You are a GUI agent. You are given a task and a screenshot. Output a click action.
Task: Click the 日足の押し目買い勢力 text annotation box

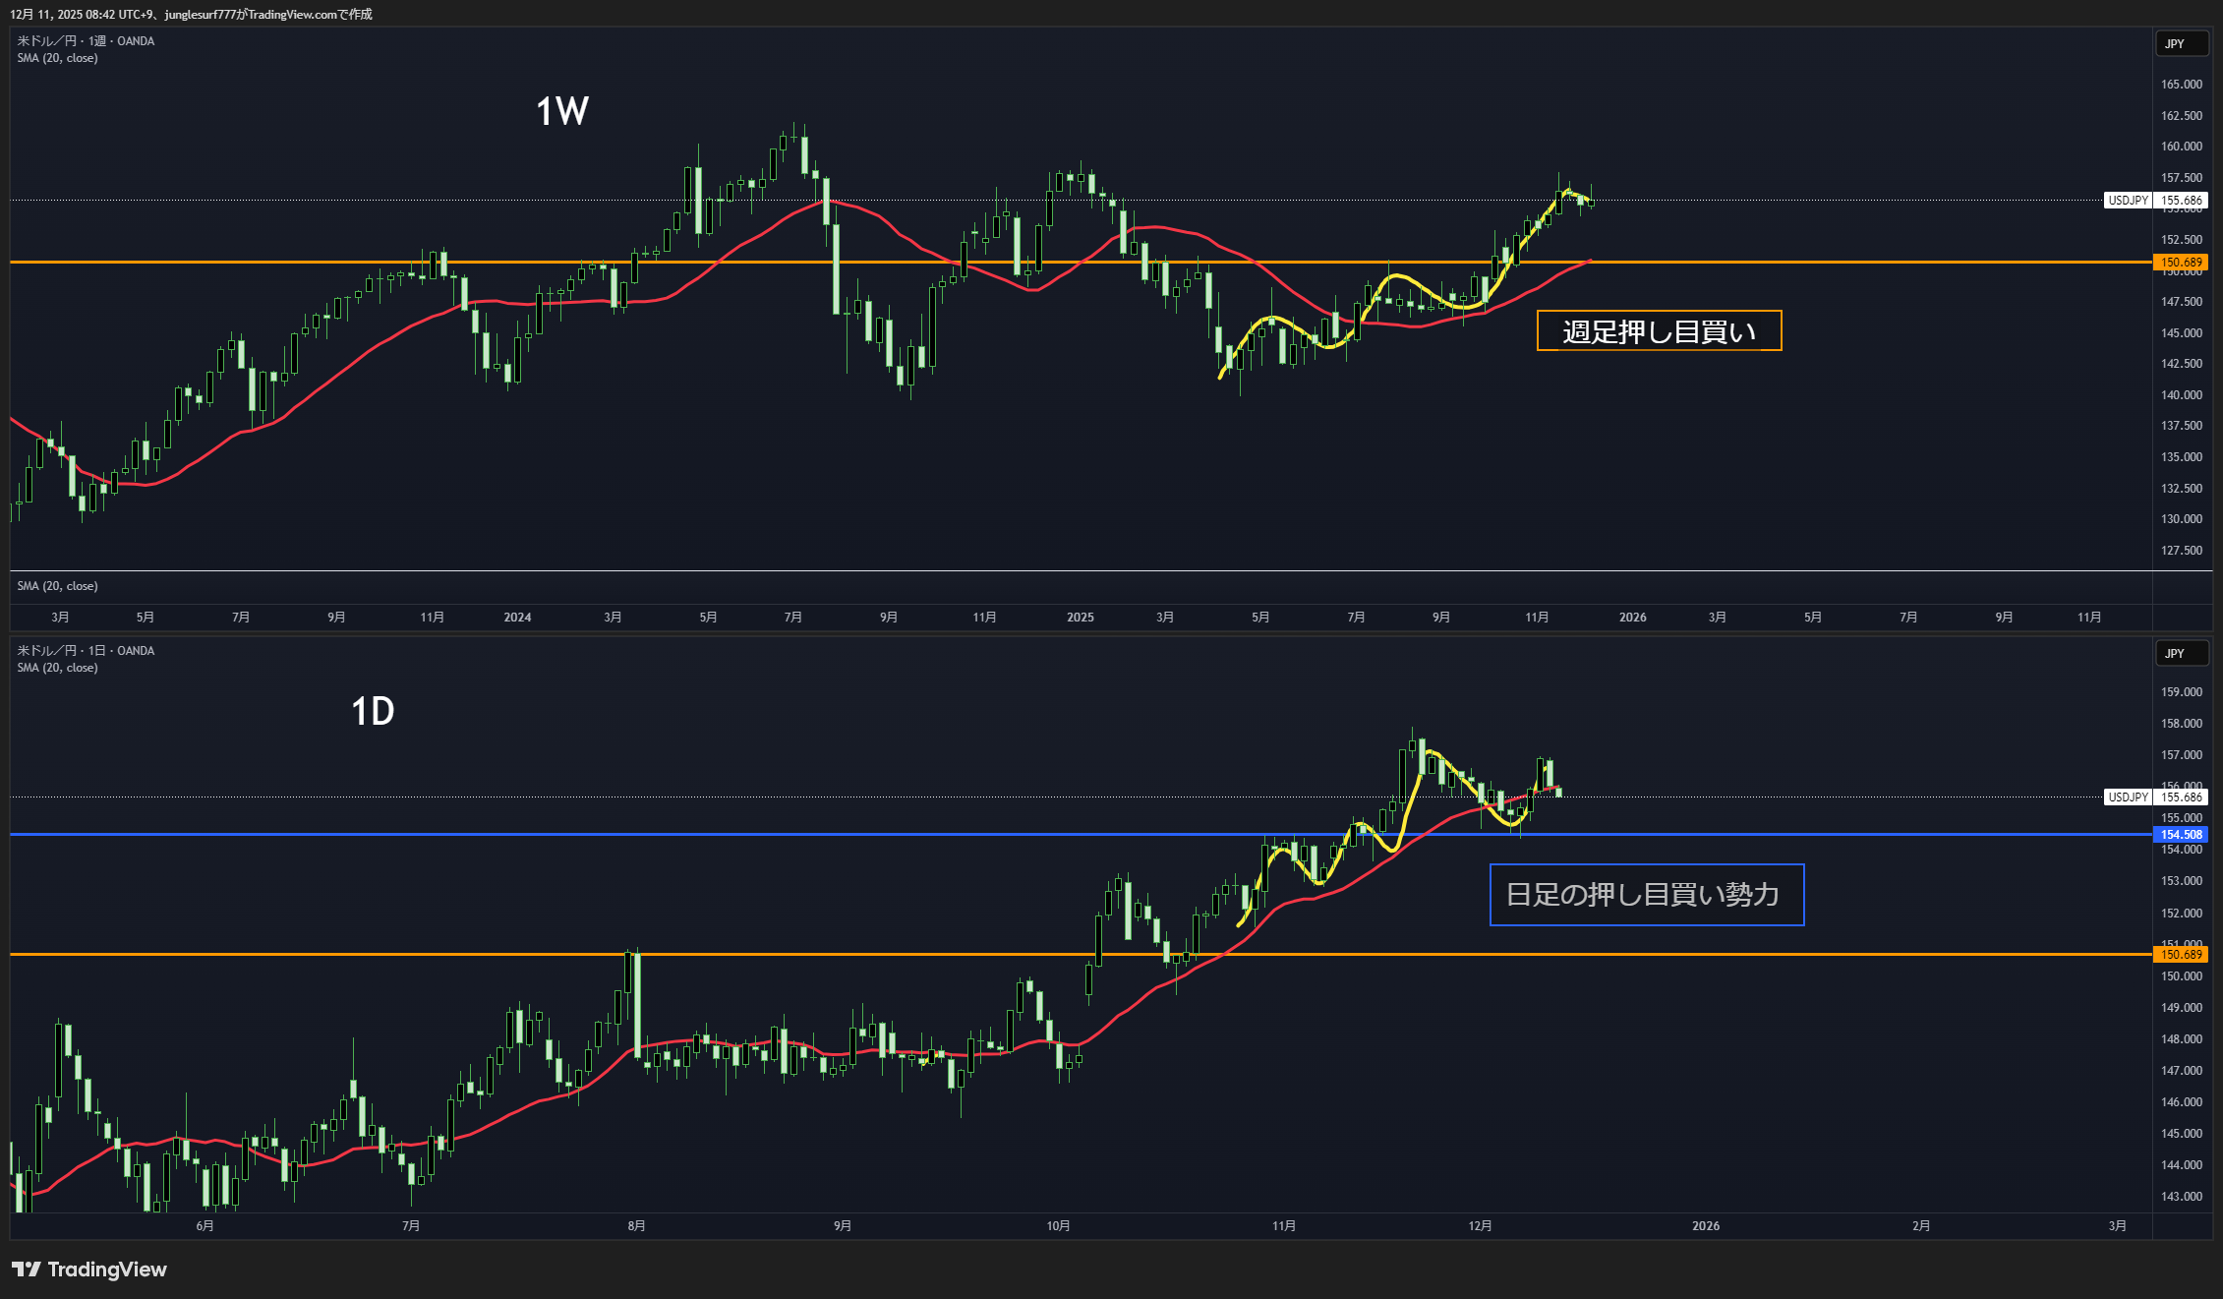point(1646,895)
